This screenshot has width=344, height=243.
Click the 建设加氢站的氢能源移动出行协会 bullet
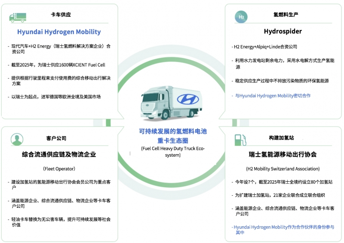(x=59, y=185)
